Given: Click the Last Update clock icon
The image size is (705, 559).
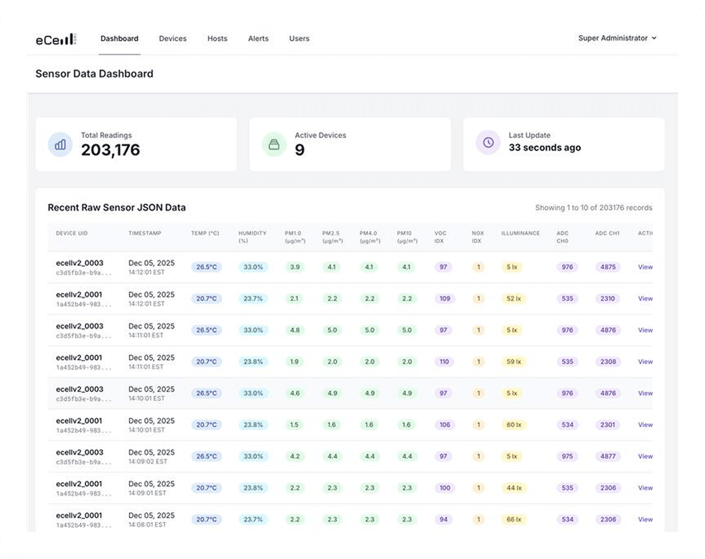Looking at the screenshot, I should [488, 143].
